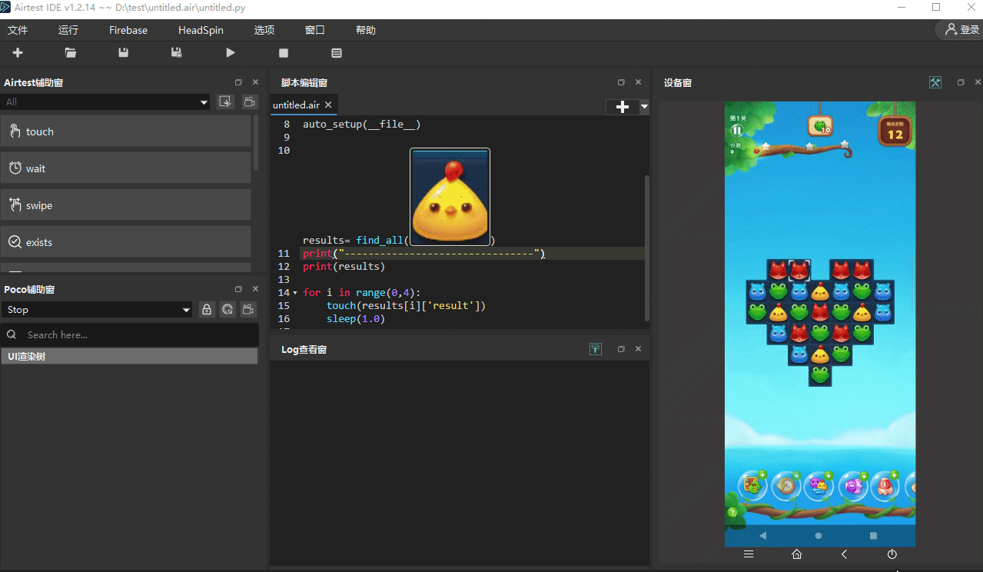Click line 12 print(results) text

[344, 267]
